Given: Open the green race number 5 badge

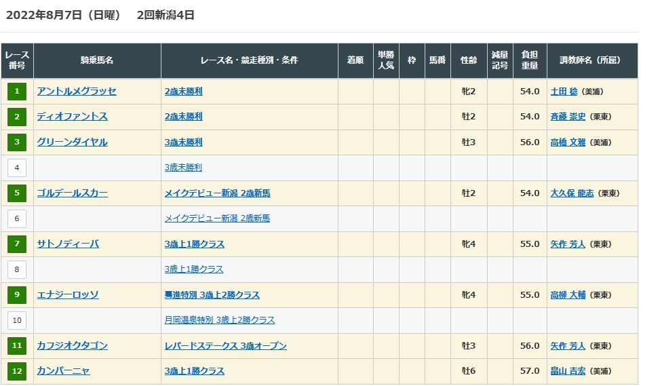Looking at the screenshot, I should tap(17, 193).
